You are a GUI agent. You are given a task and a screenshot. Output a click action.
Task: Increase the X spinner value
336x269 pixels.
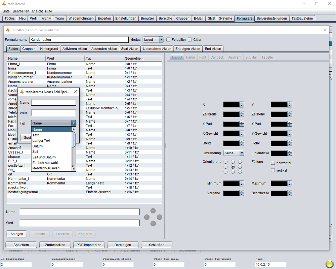tap(242, 103)
